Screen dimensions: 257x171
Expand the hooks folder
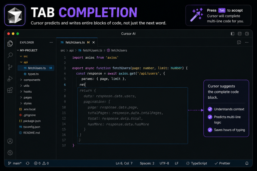coord(21,92)
